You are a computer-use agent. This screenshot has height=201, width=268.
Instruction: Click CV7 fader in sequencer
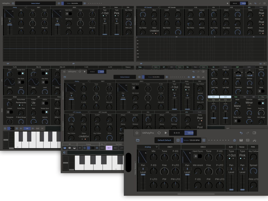214,118
